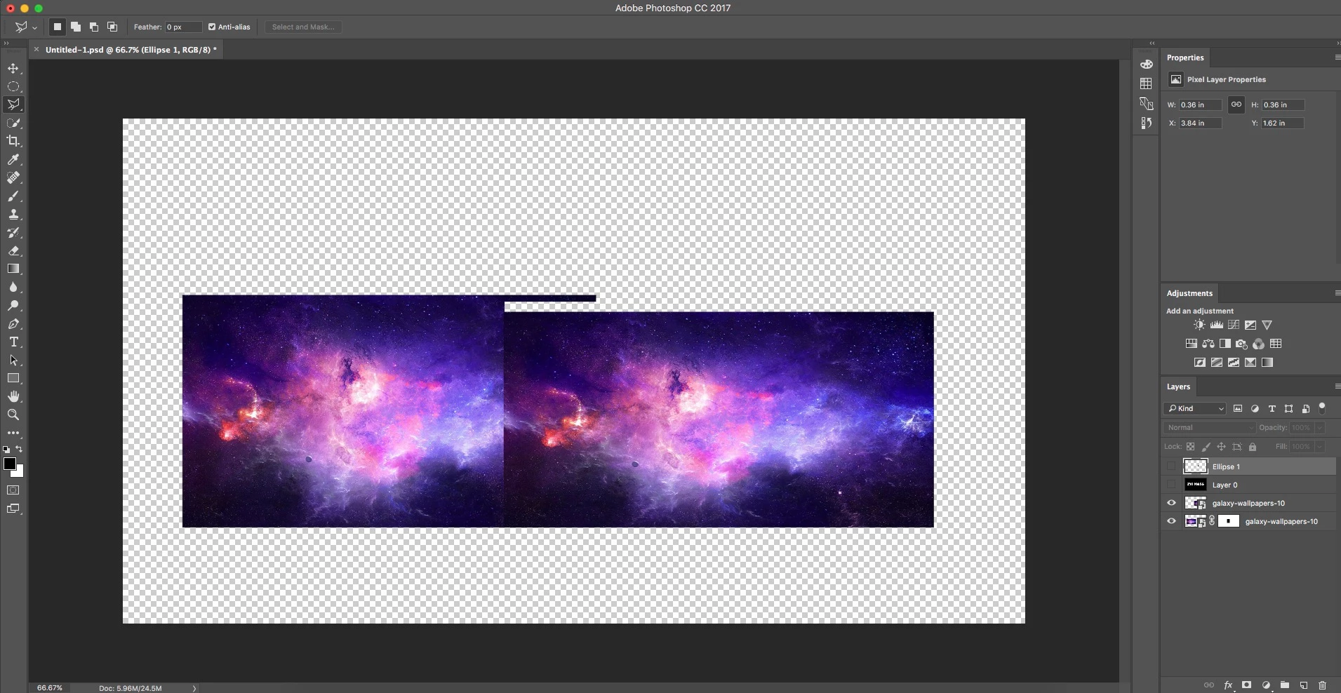Image resolution: width=1341 pixels, height=693 pixels.
Task: Add a Gradient Map adjustment
Action: (x=1267, y=363)
